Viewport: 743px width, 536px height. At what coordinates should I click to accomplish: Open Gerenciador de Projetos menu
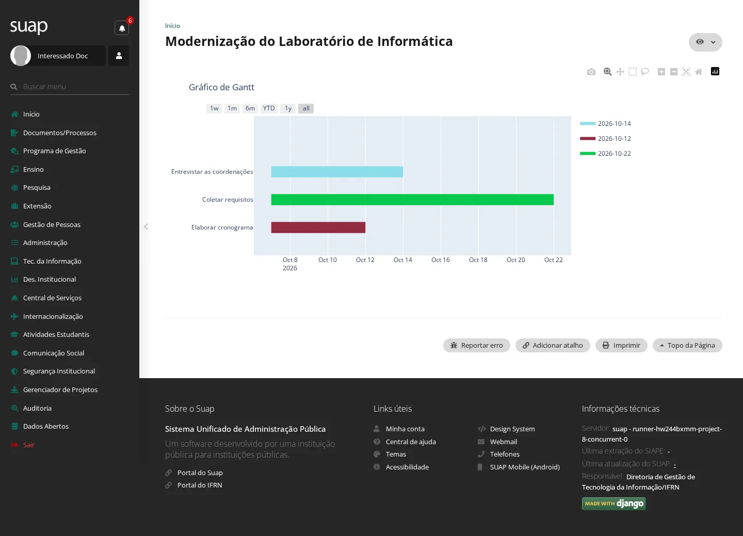(x=70, y=389)
